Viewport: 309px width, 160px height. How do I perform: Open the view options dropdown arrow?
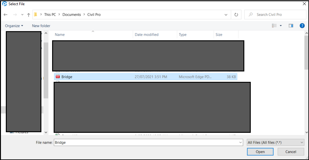click(280, 26)
